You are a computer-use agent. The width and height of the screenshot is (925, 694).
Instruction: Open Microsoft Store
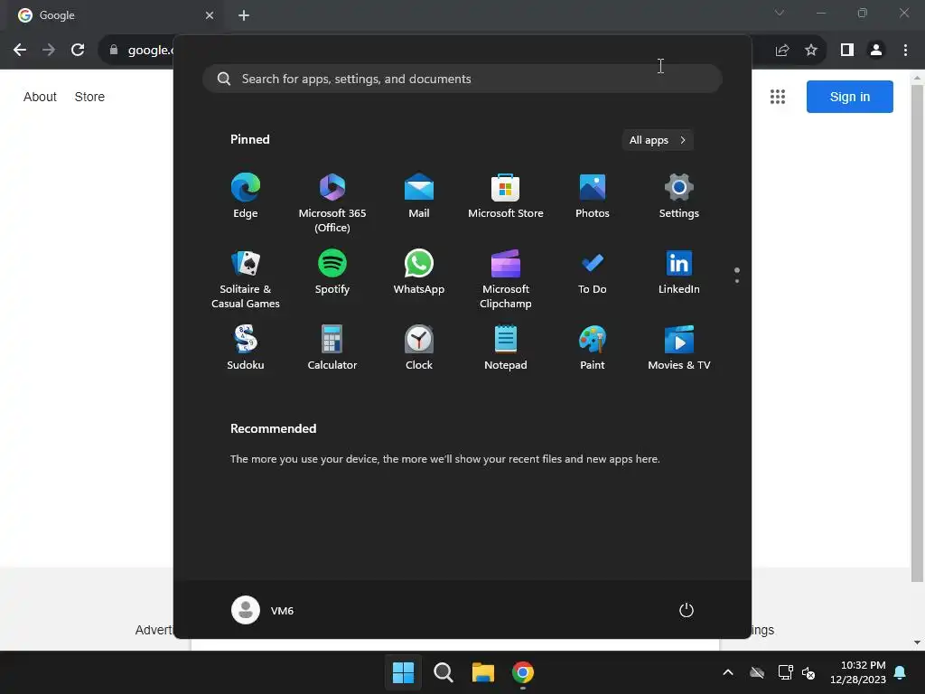(x=506, y=196)
